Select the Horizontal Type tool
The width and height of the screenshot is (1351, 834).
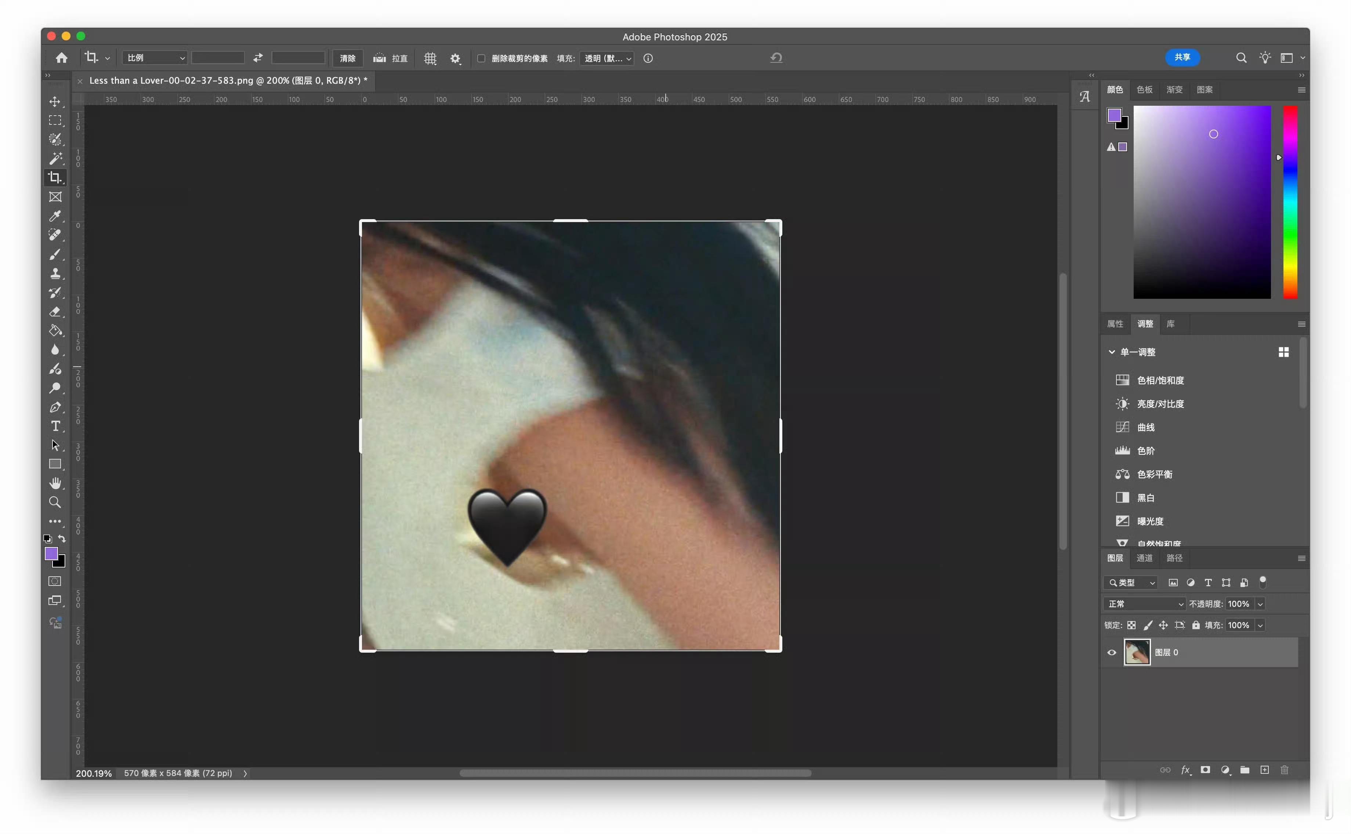[55, 426]
